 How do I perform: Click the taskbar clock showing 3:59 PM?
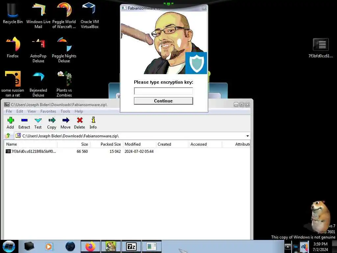[320, 246]
